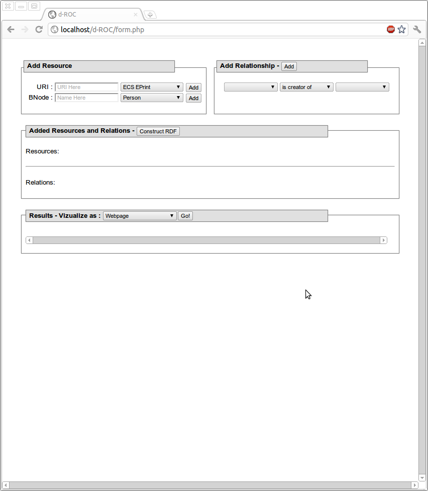Screen dimensions: 428x491
Task: Click the browser back arrow
Action: click(11, 30)
